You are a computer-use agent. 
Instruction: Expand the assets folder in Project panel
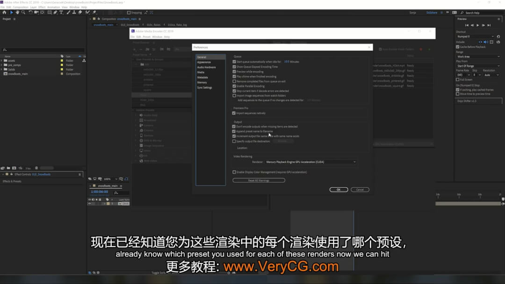[1, 60]
